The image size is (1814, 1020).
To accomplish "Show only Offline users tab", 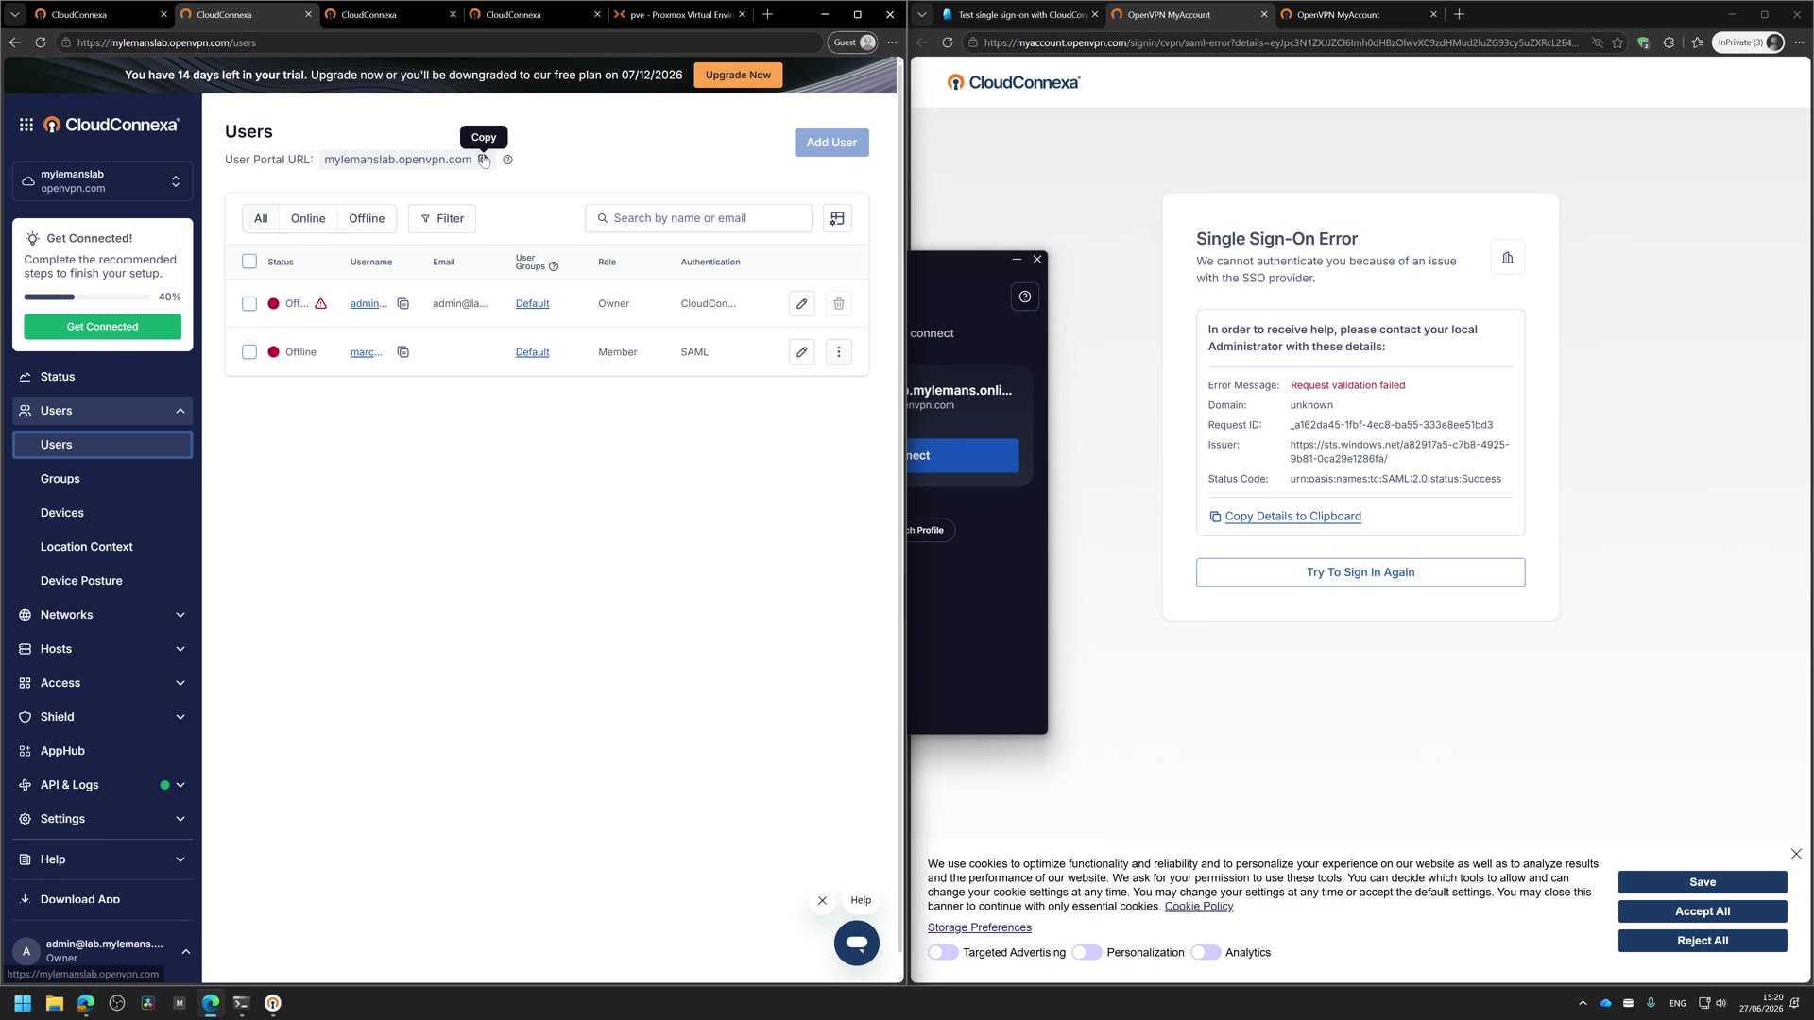I will click(x=367, y=218).
